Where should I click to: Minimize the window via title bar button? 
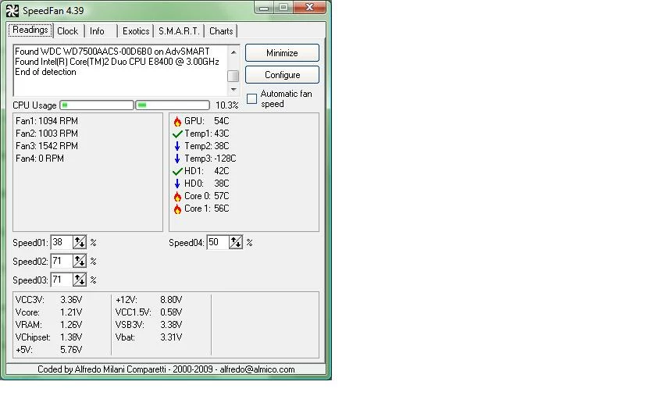264,8
